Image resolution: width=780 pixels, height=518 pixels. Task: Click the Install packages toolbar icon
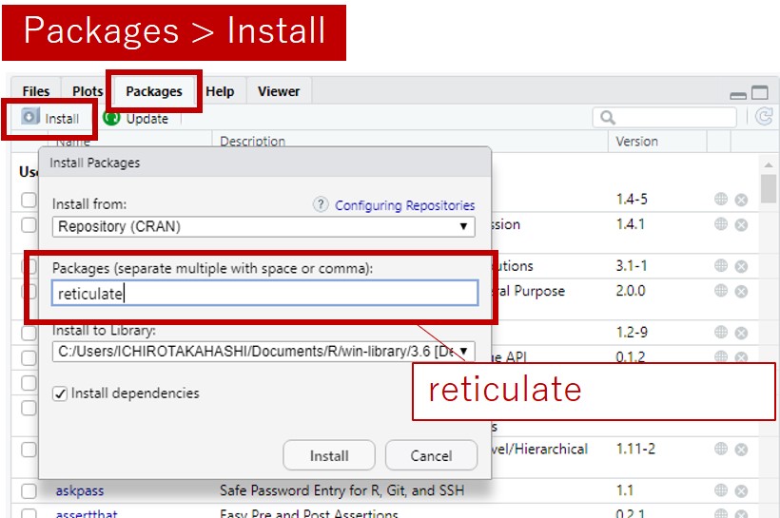point(30,119)
